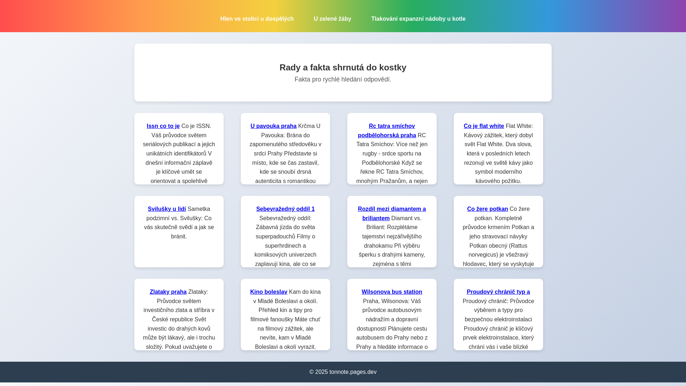Click the description text 'Co je ISSN.'
This screenshot has height=386, width=686.
[x=196, y=126]
